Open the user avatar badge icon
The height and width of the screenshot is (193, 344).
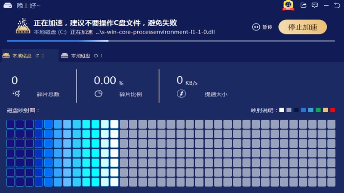click(288, 6)
